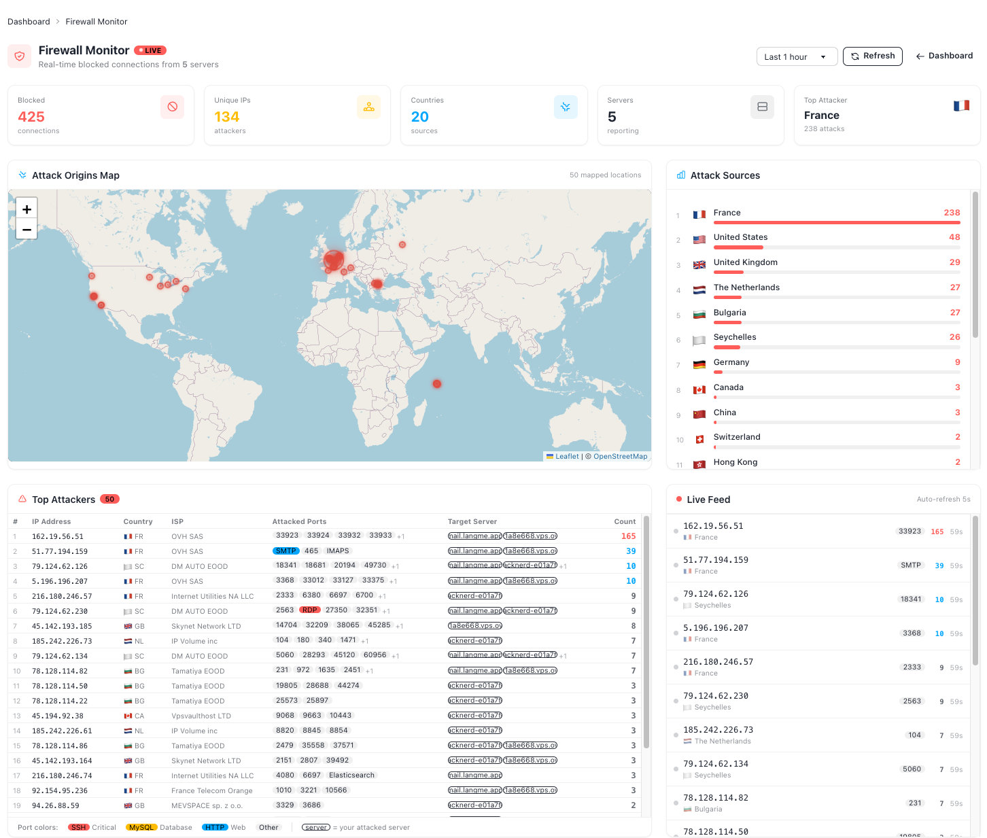Click the 50 mapped locations label
This screenshot has width=987, height=838.
[605, 175]
